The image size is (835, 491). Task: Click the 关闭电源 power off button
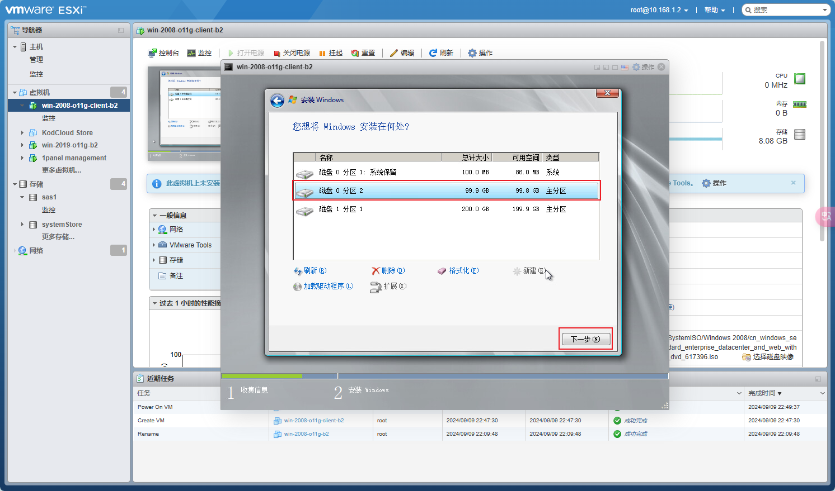[292, 53]
